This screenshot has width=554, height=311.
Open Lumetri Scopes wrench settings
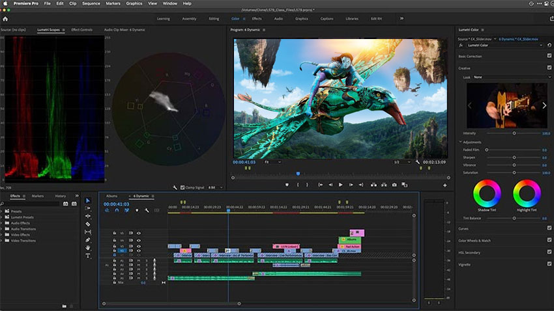point(175,187)
